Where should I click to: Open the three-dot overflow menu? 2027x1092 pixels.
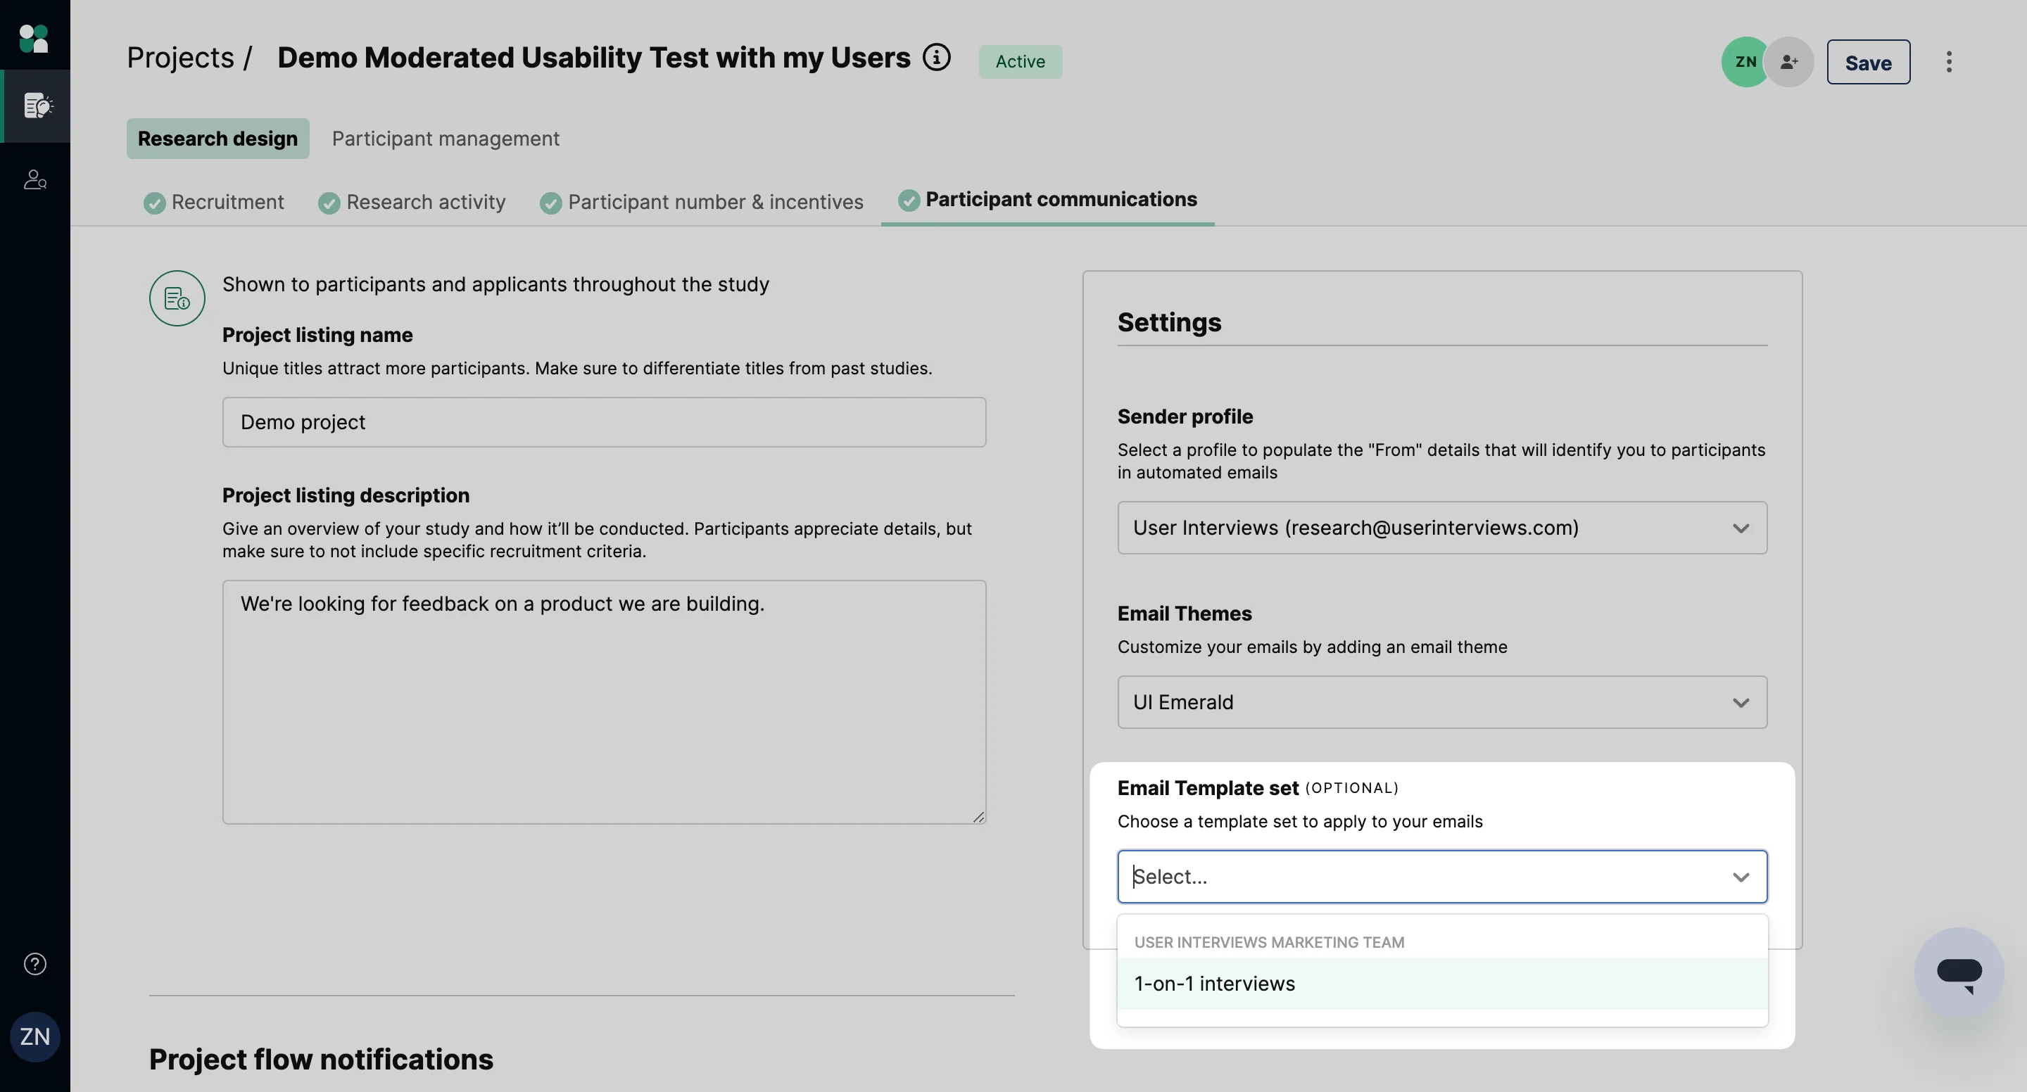pos(1949,61)
